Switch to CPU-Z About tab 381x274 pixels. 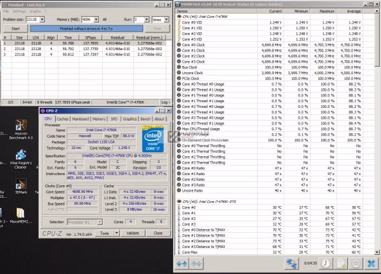pos(159,119)
